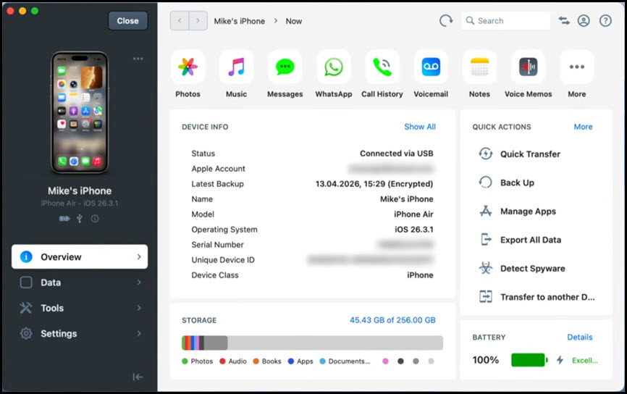This screenshot has width=627, height=394.
Task: Click Details in the Battery panel
Action: coord(580,338)
